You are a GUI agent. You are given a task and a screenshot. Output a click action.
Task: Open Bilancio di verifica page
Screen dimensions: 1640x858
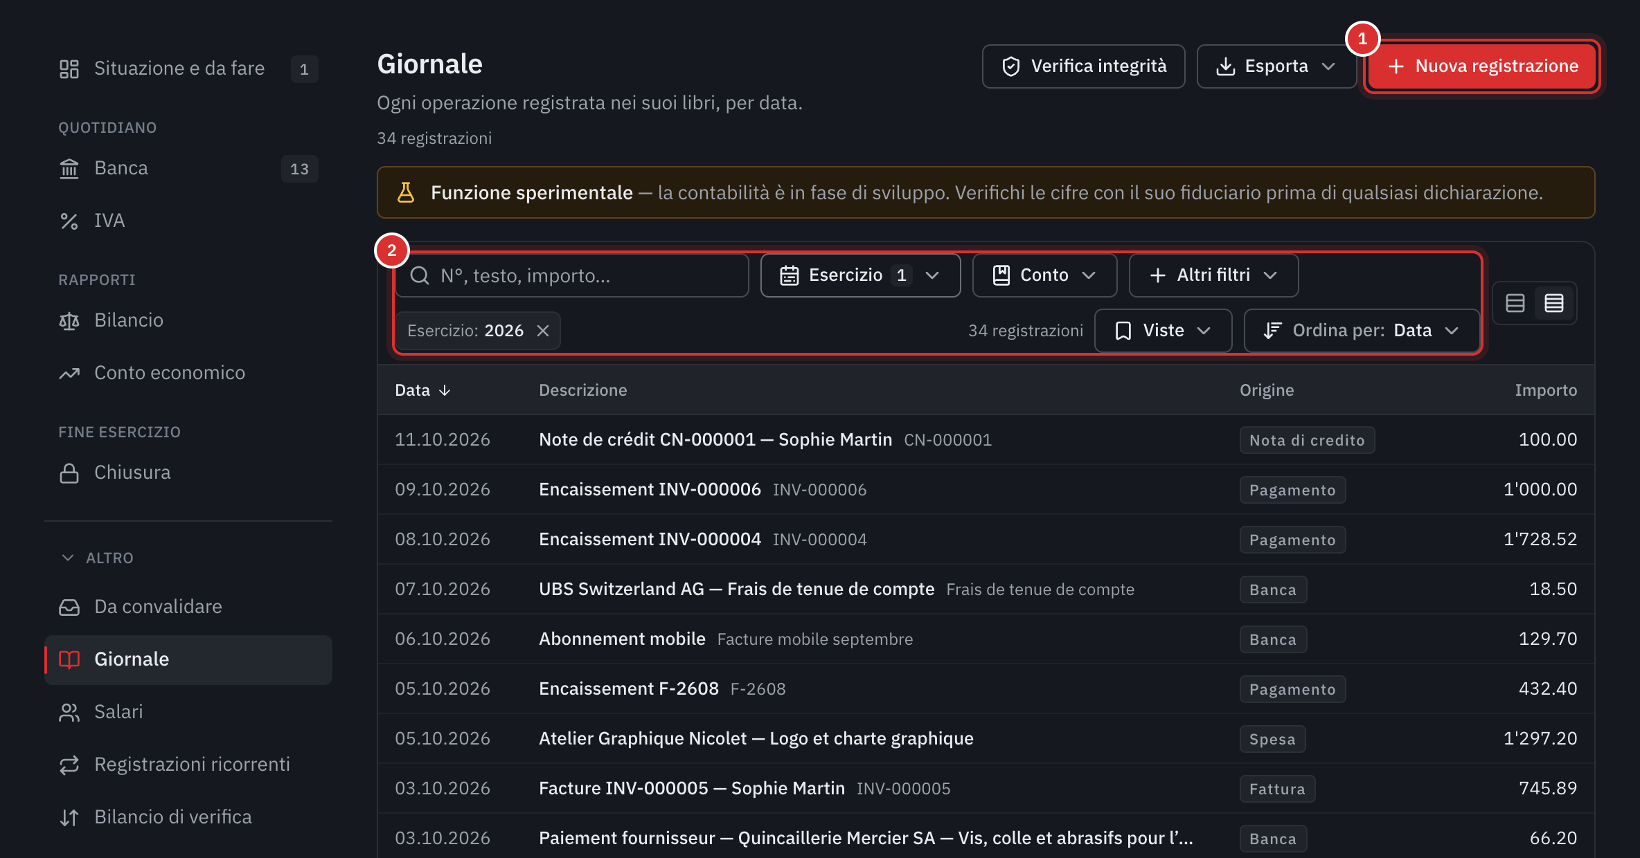[188, 817]
